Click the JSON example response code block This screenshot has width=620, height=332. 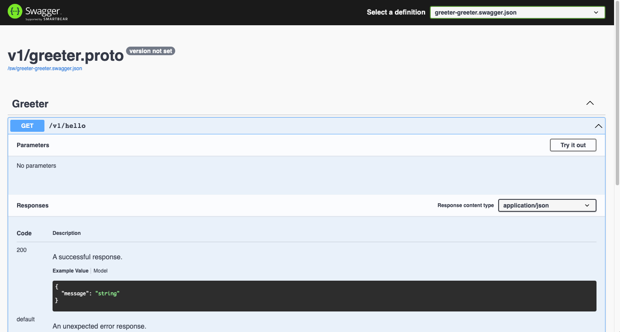click(x=324, y=296)
